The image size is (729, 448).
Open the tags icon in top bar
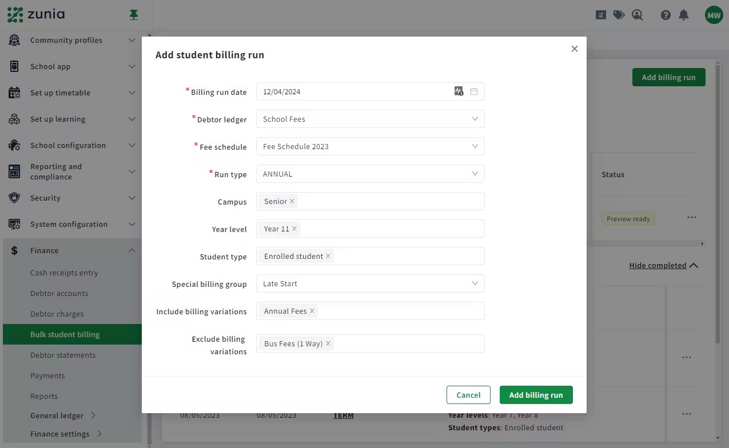click(619, 15)
